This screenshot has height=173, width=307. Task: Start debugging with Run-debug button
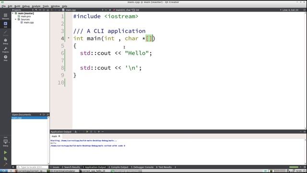tap(5, 159)
